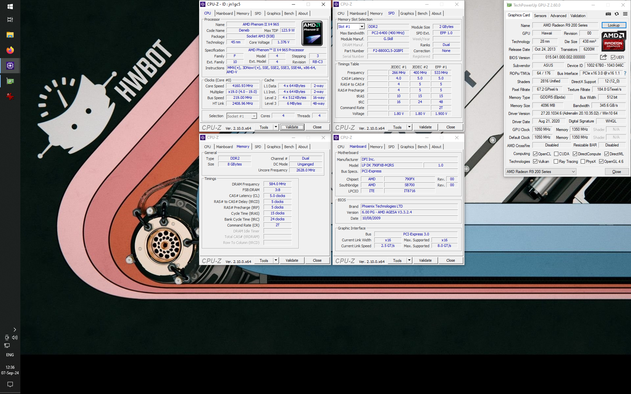Click GPU-Z BIOS export share icon
The height and width of the screenshot is (394, 631).
(603, 57)
